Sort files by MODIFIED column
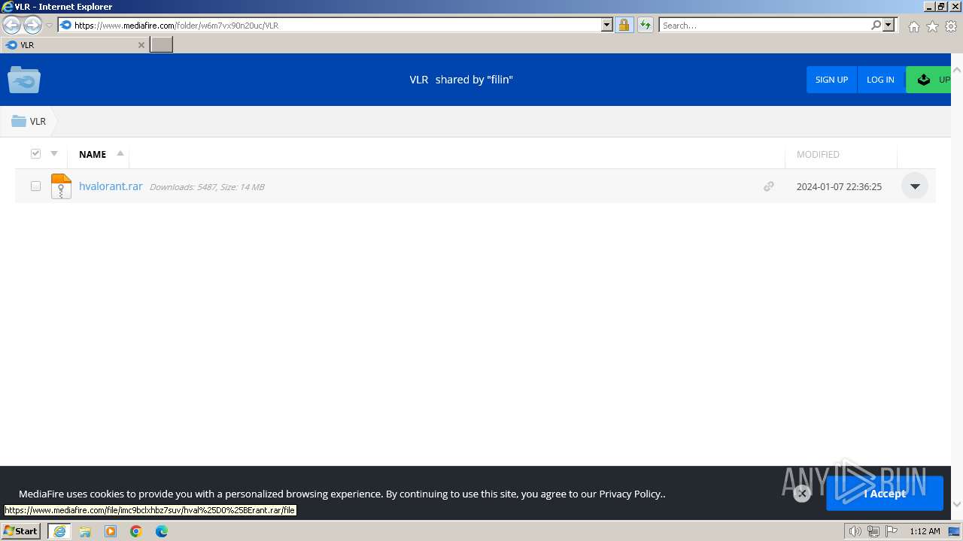The image size is (963, 541). [x=818, y=154]
